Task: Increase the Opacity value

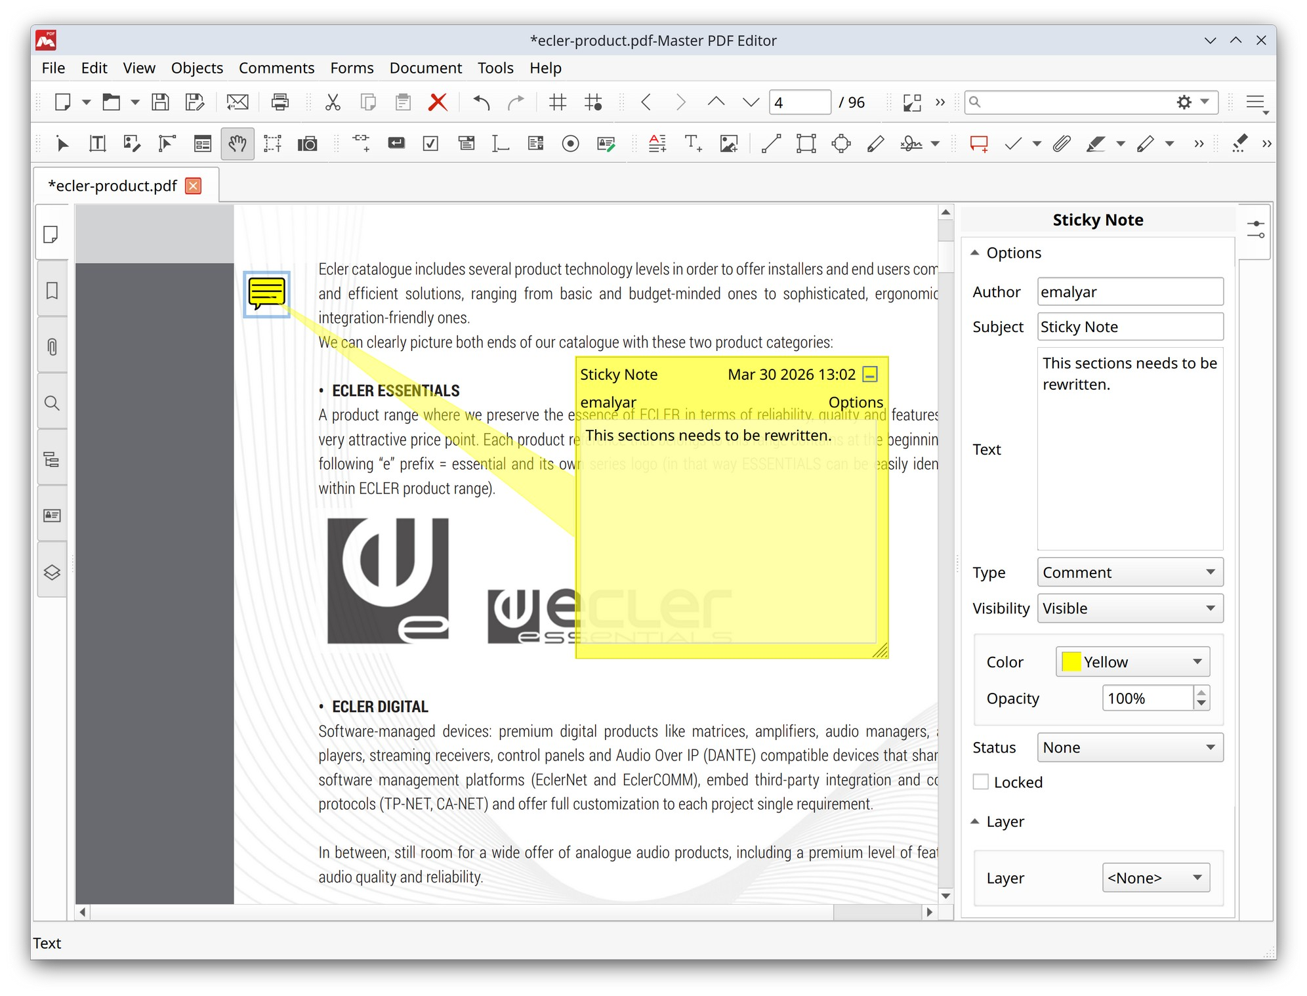Action: tap(1201, 692)
